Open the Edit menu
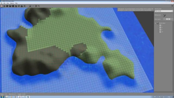This screenshot has height=98, width=174. tap(4, 3)
